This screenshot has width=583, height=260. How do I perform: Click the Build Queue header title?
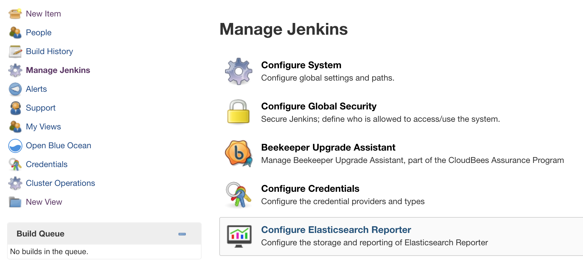point(40,234)
